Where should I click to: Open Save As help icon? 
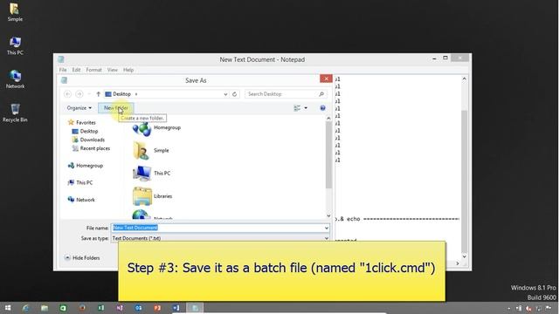(322, 108)
